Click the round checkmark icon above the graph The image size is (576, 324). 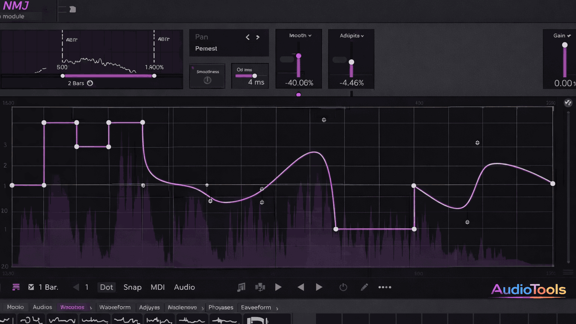(x=568, y=103)
